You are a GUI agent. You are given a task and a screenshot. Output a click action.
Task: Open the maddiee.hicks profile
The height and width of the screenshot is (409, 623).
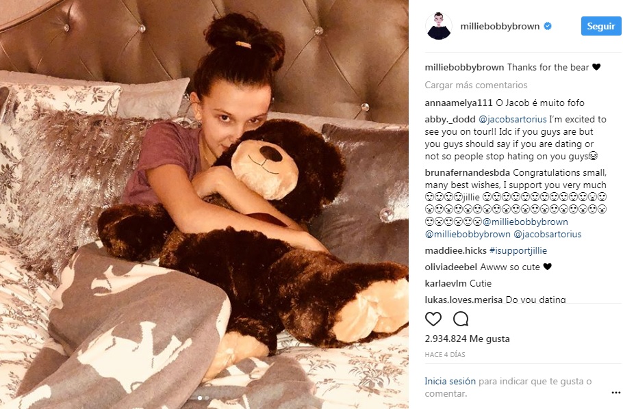[456, 250]
